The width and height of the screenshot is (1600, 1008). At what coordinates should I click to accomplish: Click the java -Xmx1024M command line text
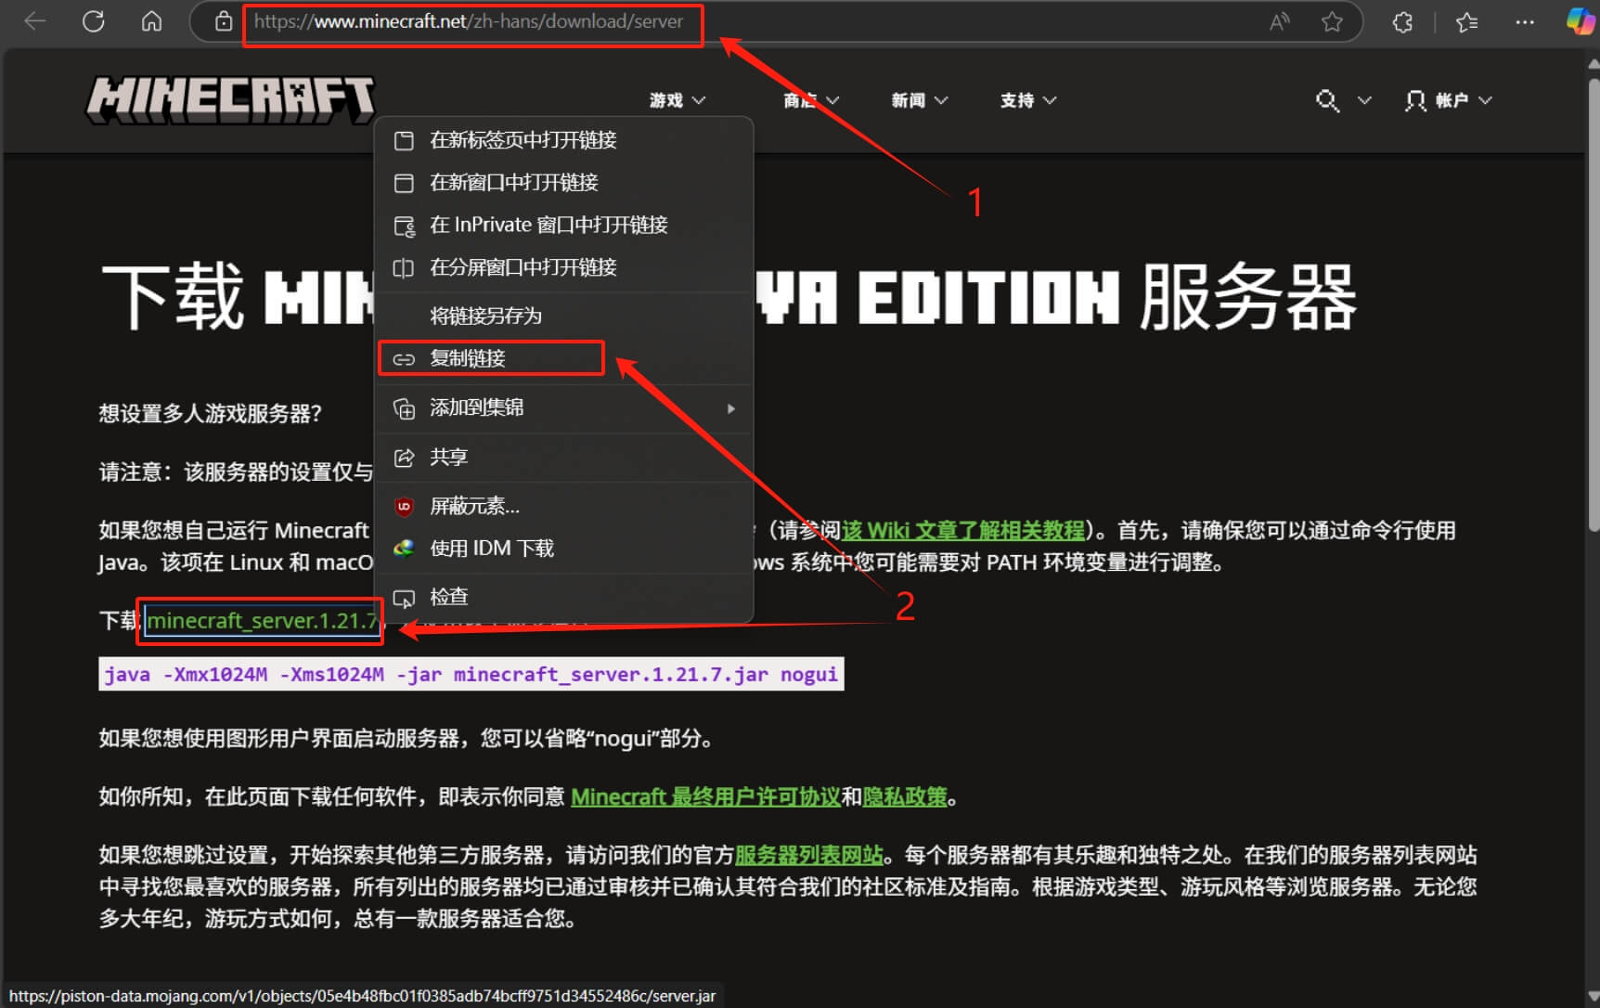click(471, 674)
